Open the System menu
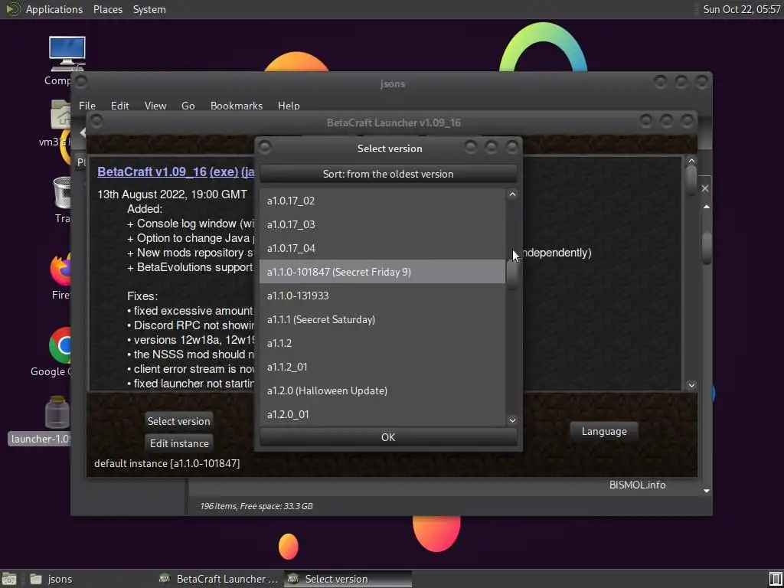This screenshot has height=588, width=784. 149,9
